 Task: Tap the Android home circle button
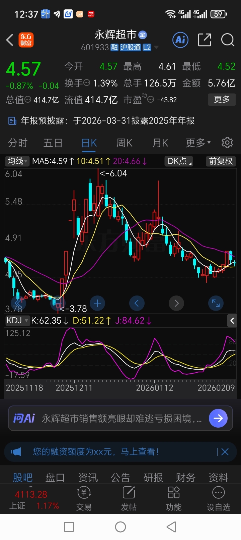tap(120, 527)
